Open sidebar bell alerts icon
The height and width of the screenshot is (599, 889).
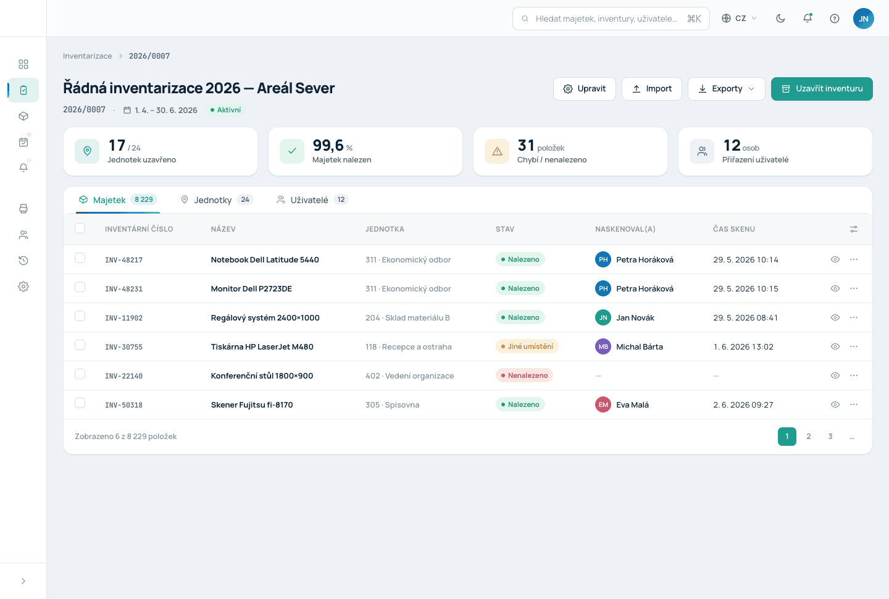(x=23, y=168)
